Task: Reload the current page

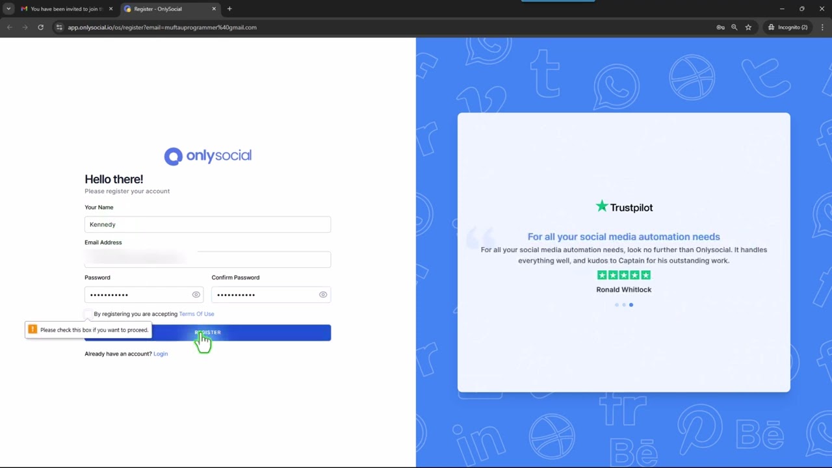Action: point(40,27)
